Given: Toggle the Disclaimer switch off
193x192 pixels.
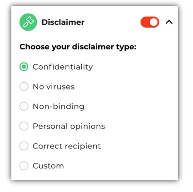Looking at the screenshot, I should coord(150,22).
